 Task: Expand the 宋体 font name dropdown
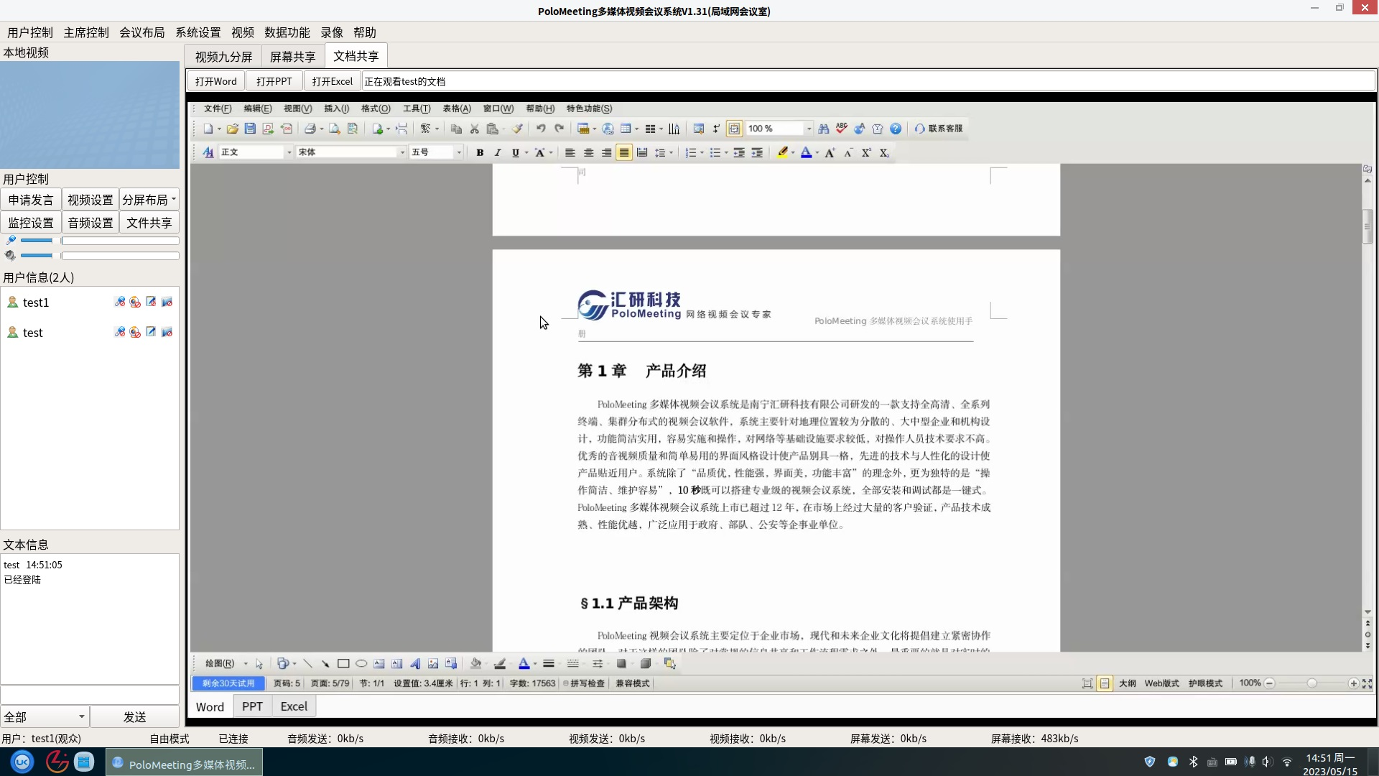coord(402,152)
